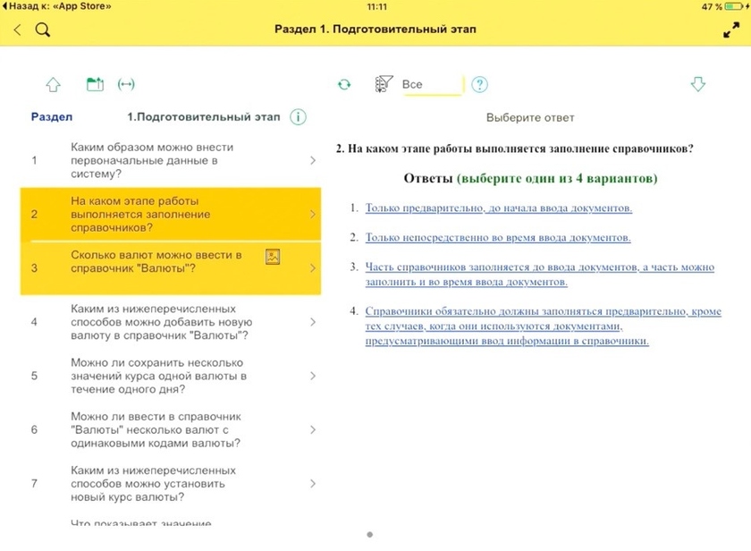
Task: Click the 'Все' filter field
Action: coord(431,85)
